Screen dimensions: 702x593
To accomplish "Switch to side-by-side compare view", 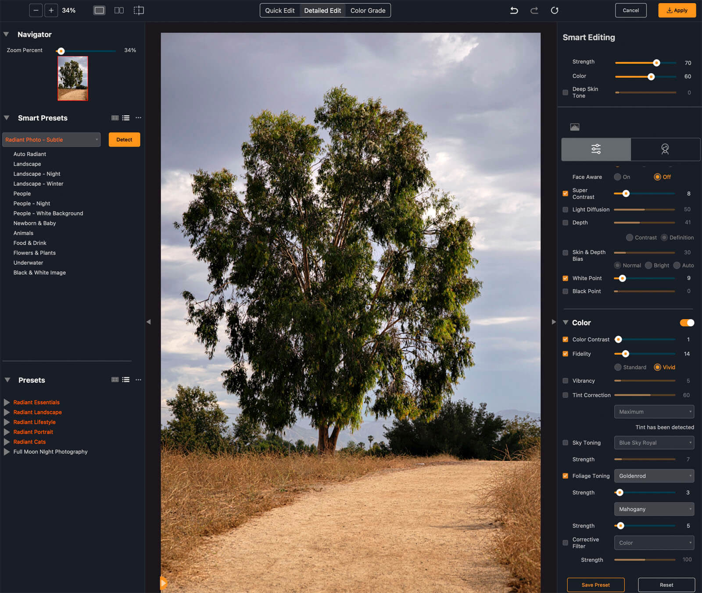I will (x=119, y=10).
